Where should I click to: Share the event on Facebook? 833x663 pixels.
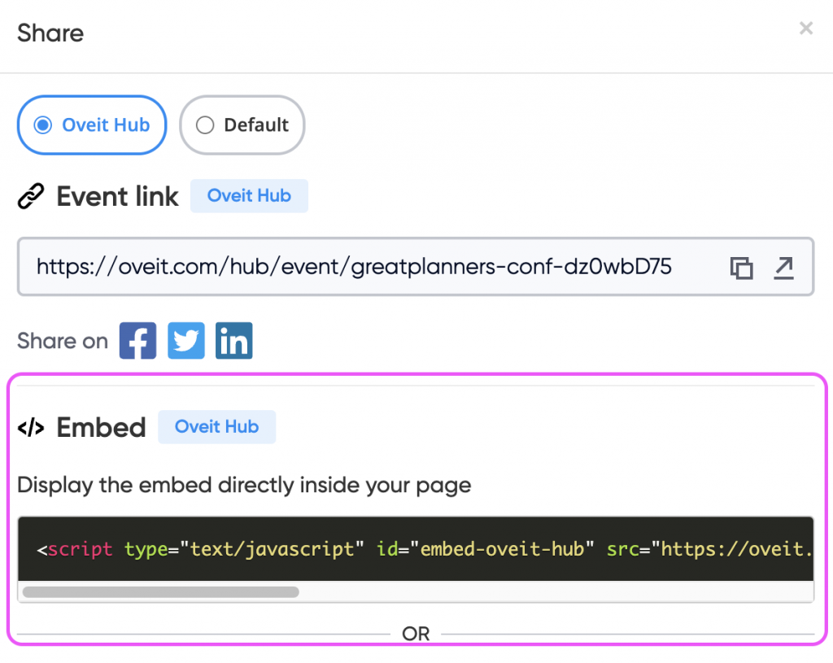pyautogui.click(x=137, y=341)
